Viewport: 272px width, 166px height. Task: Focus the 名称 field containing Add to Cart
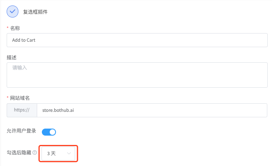tap(137, 40)
